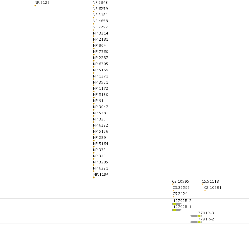Image resolution: width=249 pixels, height=228 pixels.
Task: Click the NP:5156 feature label
Action: click(101, 132)
